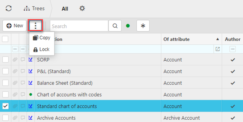
Task: Click Author checkmark in Archive Accounts row
Action: point(233,118)
